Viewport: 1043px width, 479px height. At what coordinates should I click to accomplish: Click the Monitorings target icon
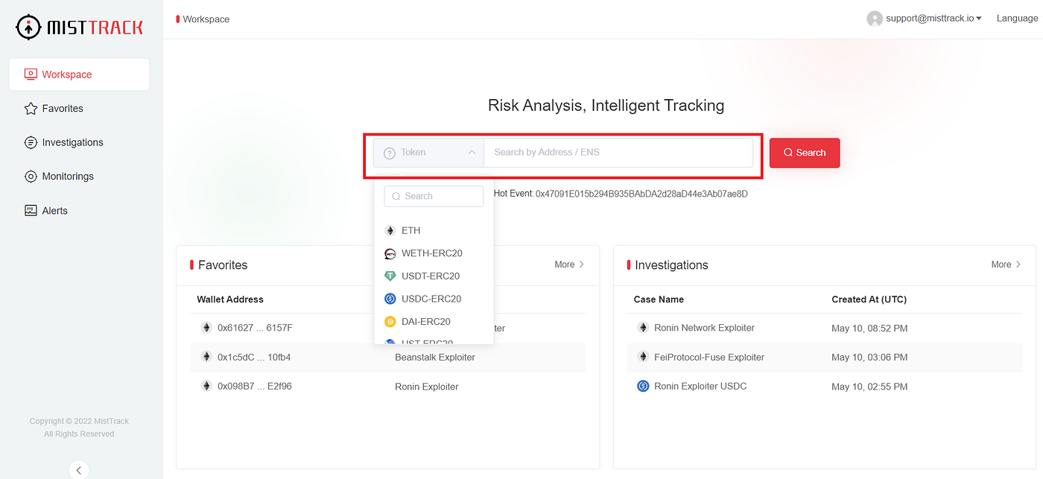(31, 177)
